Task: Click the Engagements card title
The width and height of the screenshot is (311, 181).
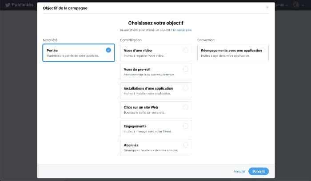Action: tap(135, 126)
